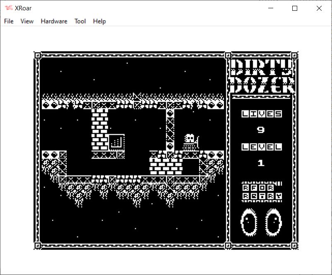Click the brick block below the dozer
The width and height of the screenshot is (332, 275).
click(x=166, y=165)
